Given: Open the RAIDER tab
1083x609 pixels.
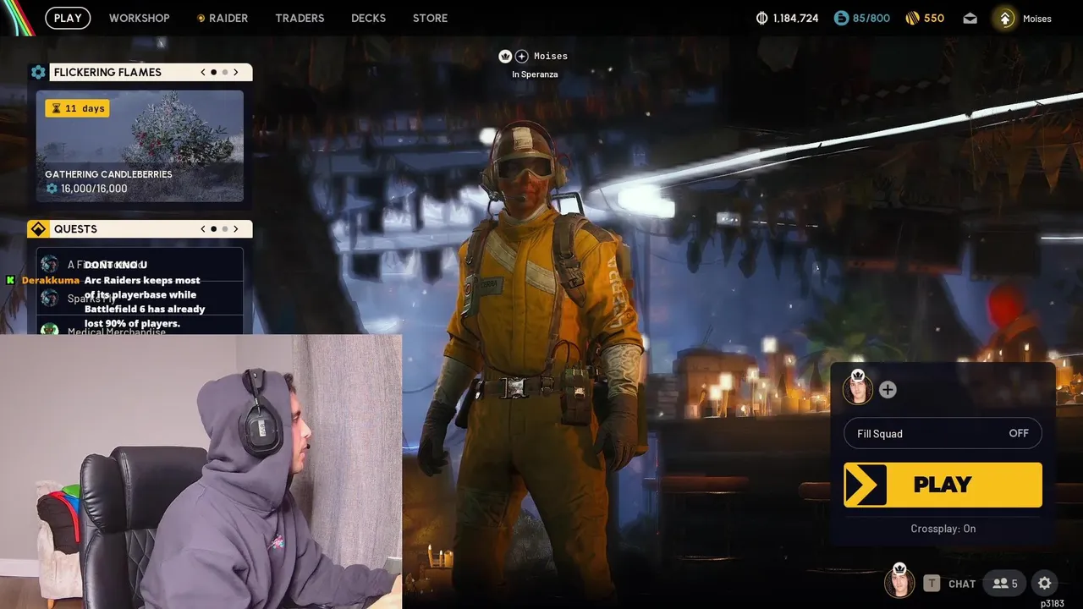Looking at the screenshot, I should click(228, 18).
